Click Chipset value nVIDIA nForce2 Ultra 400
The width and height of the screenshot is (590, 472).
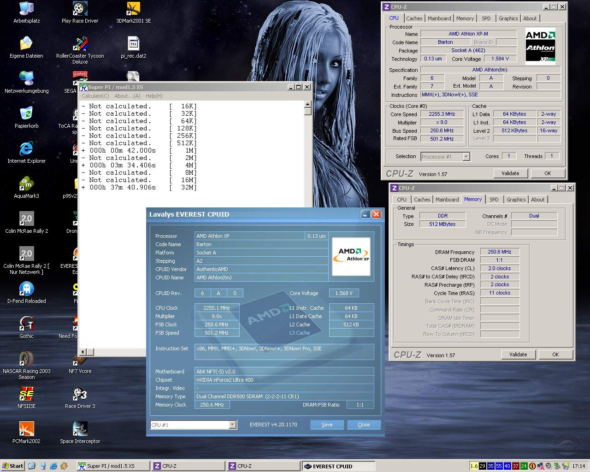[284, 380]
